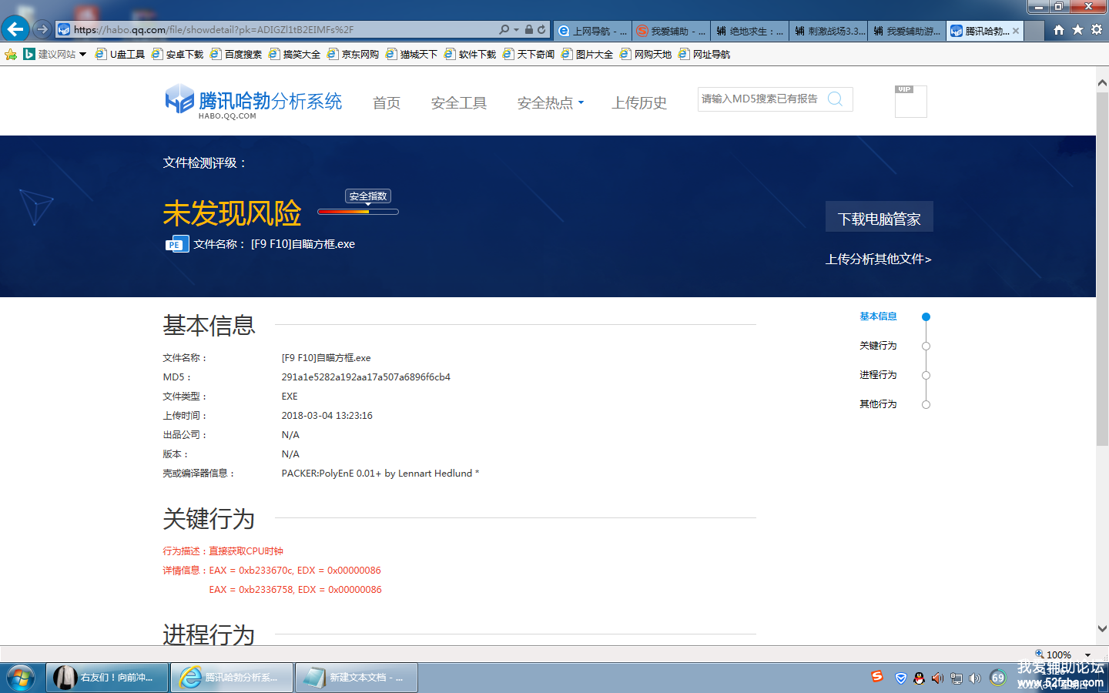The image size is (1109, 693).
Task: Click the white volume speaker tray icon
Action: click(x=975, y=678)
